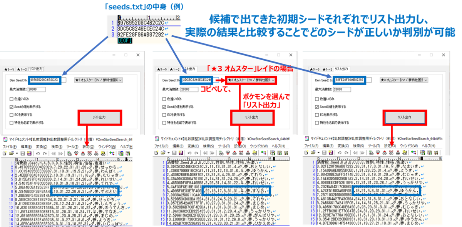Click inside the Den Seed input field
This screenshot has width=462, height=227.
coord(44,80)
